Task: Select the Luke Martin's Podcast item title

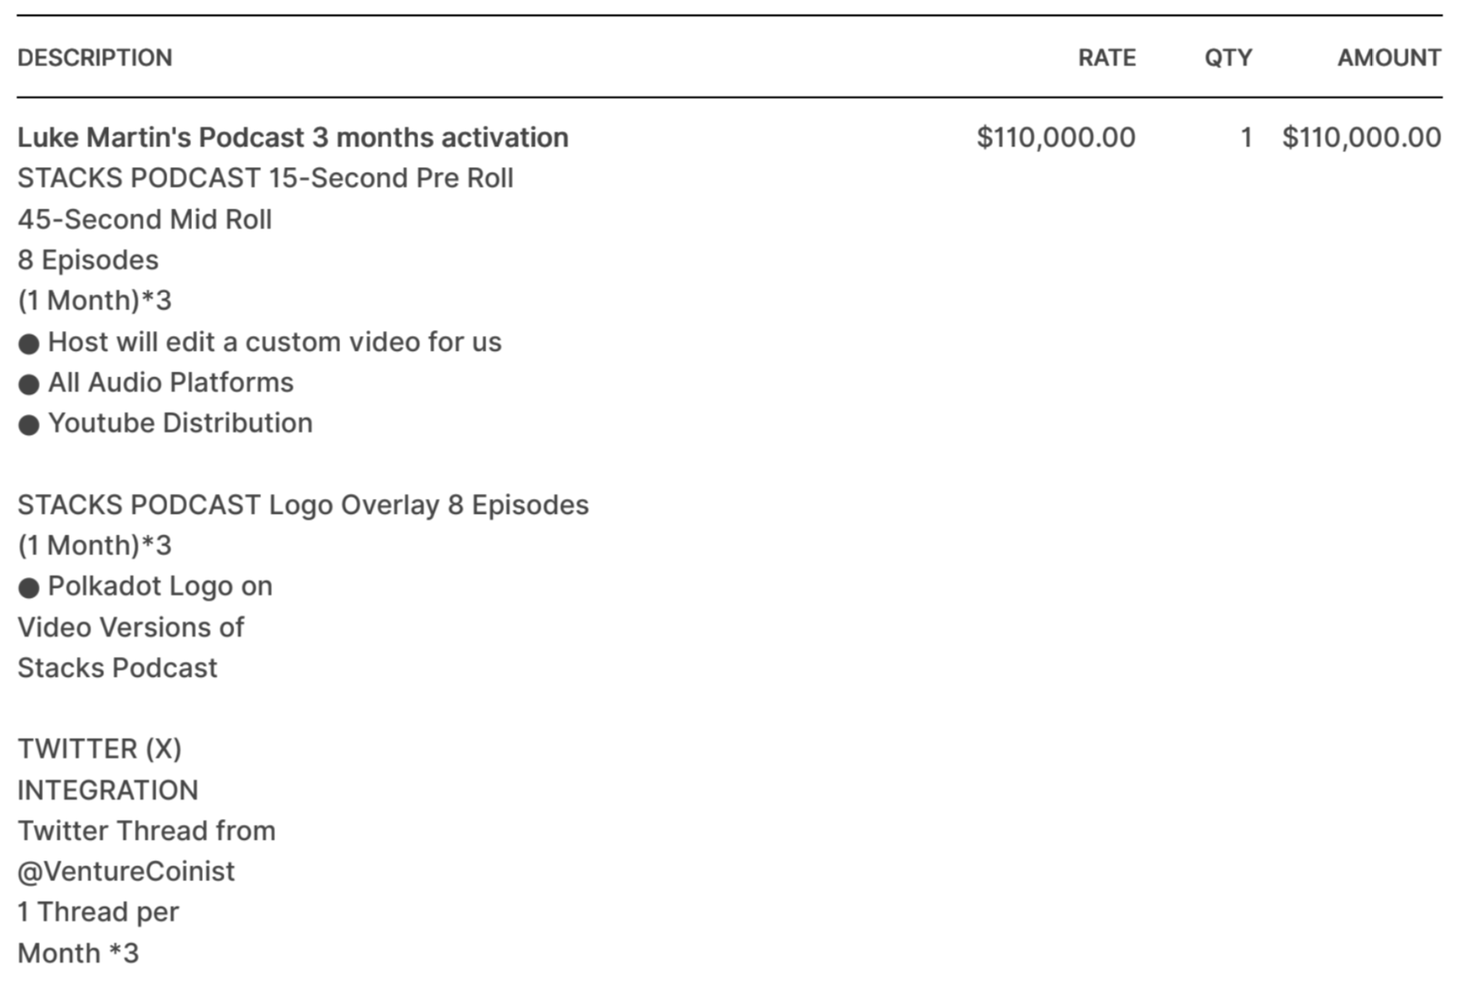Action: pos(293,137)
